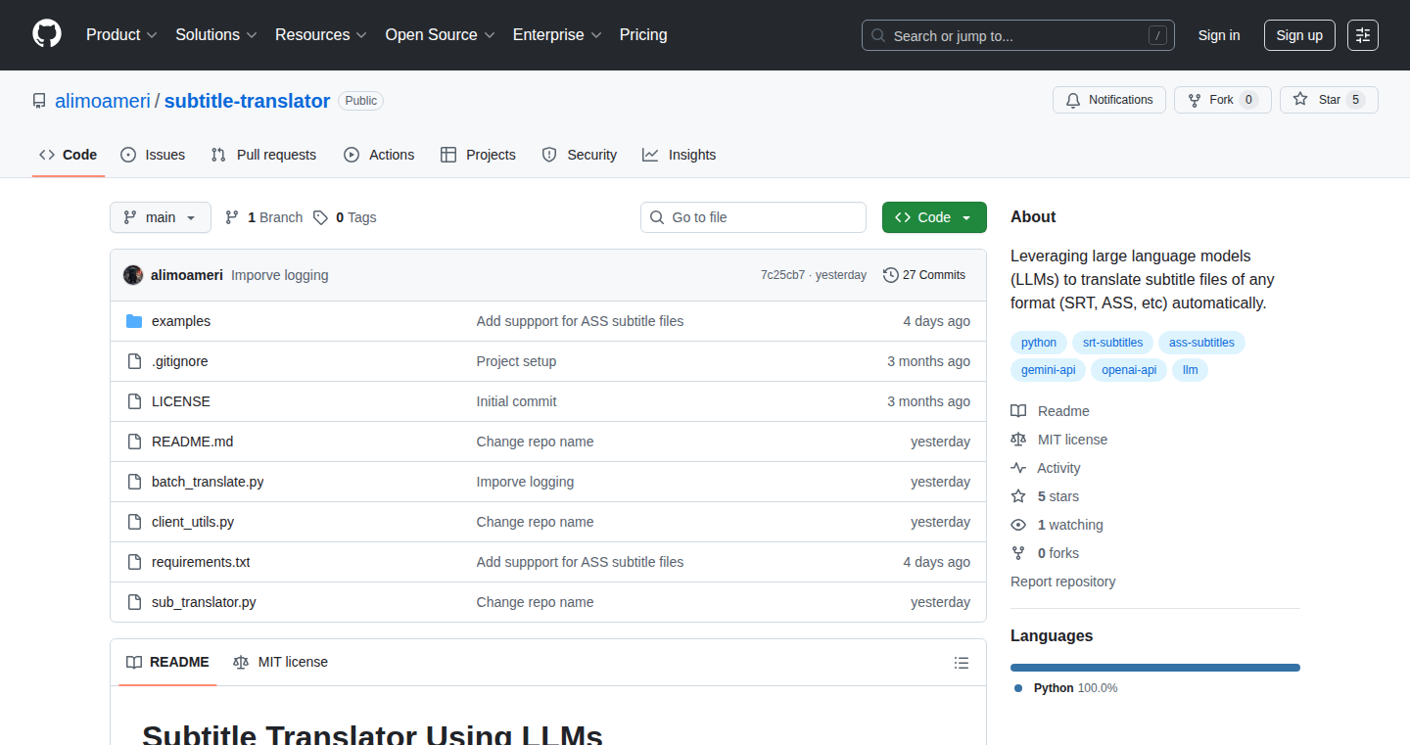Click the openai-api topic tag
Image resolution: width=1410 pixels, height=745 pixels.
coord(1129,370)
